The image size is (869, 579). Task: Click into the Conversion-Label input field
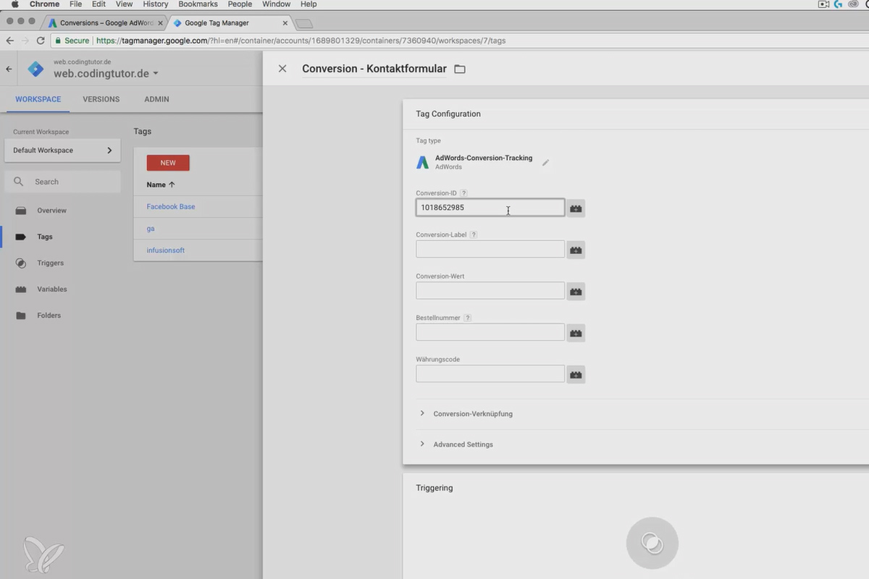[x=490, y=249]
